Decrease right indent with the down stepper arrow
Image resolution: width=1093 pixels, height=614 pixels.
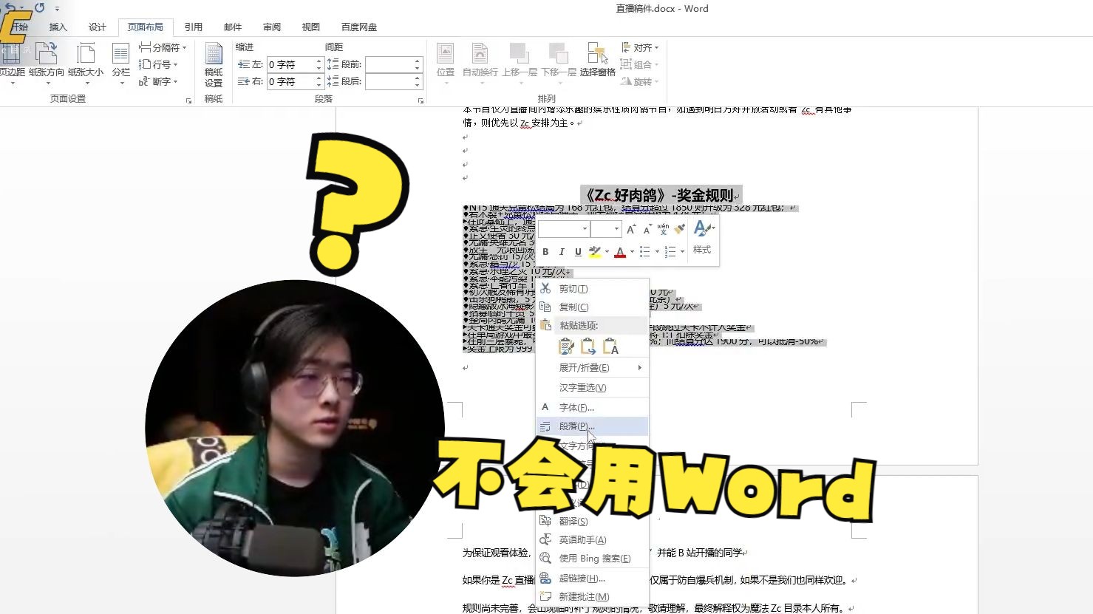[319, 86]
